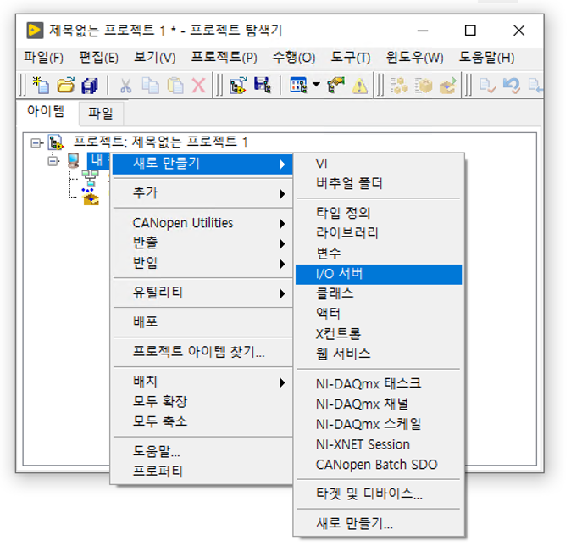
Task: Choose 버추얼 폴더 in submenu
Action: 379,183
